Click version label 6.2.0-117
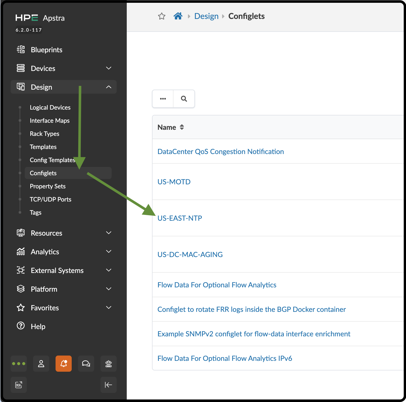 click(29, 30)
